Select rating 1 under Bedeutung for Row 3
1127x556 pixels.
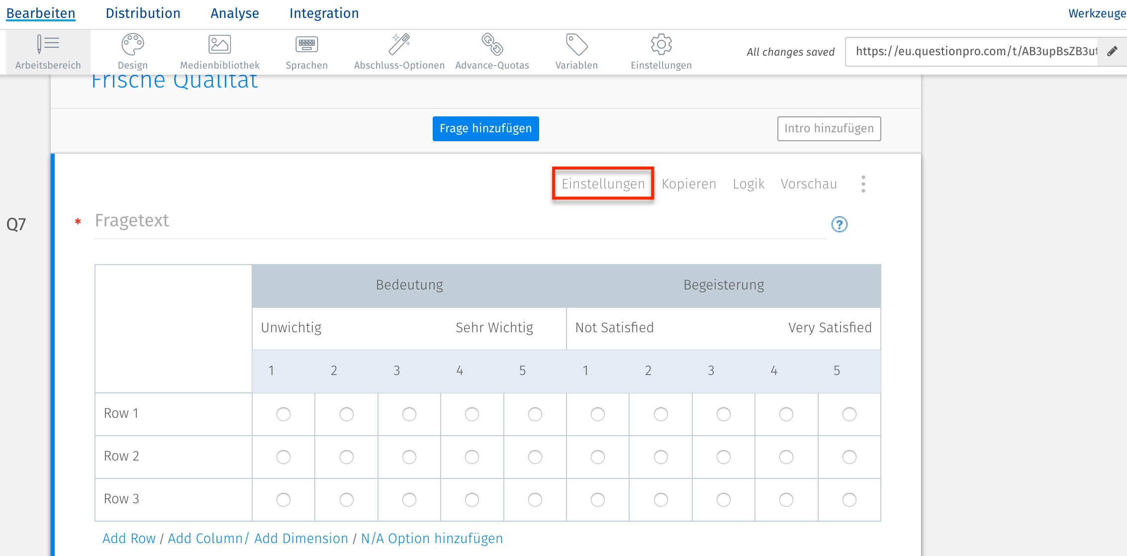pyautogui.click(x=283, y=499)
